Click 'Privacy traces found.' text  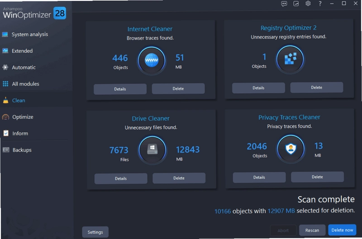(289, 127)
